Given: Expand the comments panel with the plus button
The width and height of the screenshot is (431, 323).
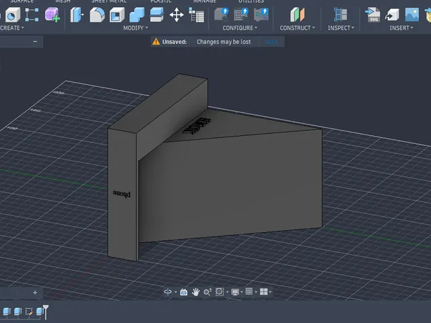Looking at the screenshot, I should click(35, 293).
